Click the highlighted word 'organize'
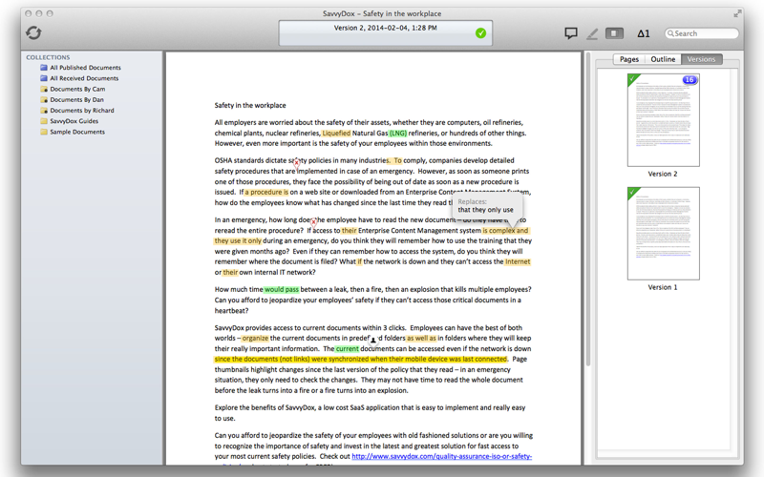 tap(255, 338)
